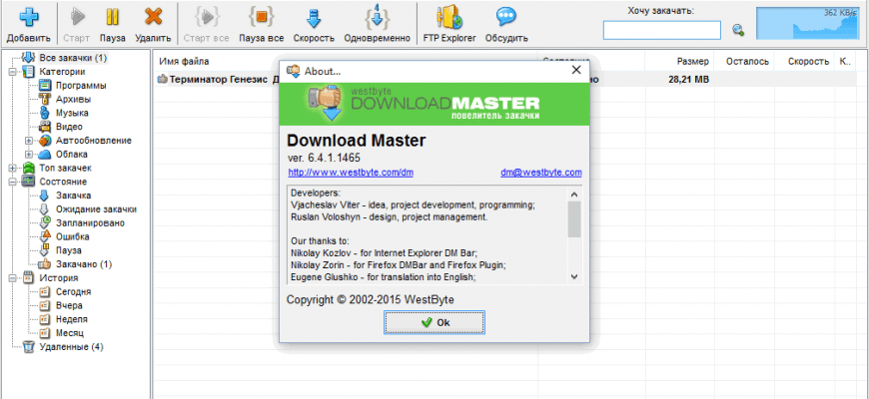The height and width of the screenshot is (399, 869).
Task: Close the About dialog with X
Action: click(x=576, y=70)
